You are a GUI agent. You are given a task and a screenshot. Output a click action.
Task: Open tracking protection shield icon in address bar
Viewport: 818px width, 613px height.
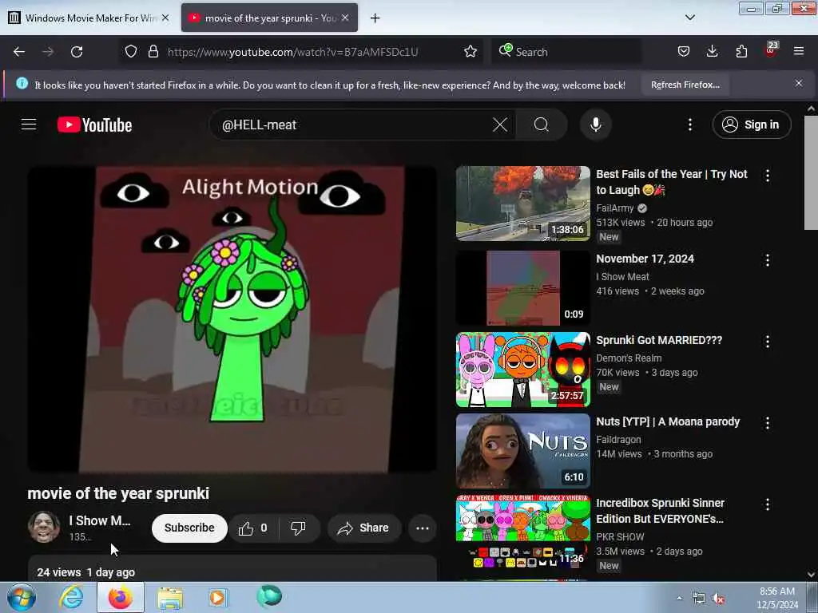tap(131, 52)
